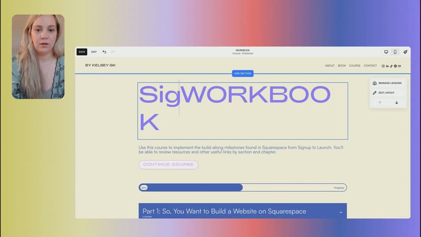Click the Exit button
The image size is (421, 237).
[94, 52]
